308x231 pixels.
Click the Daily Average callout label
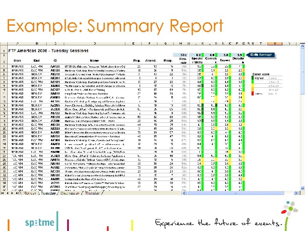tap(261, 55)
